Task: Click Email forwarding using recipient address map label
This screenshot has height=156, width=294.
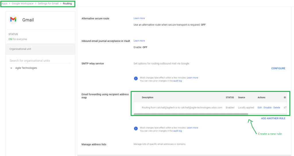Action: 105,96
